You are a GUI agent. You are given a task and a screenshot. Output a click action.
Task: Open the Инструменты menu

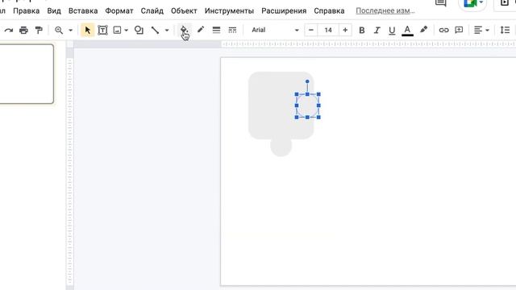pos(229,10)
